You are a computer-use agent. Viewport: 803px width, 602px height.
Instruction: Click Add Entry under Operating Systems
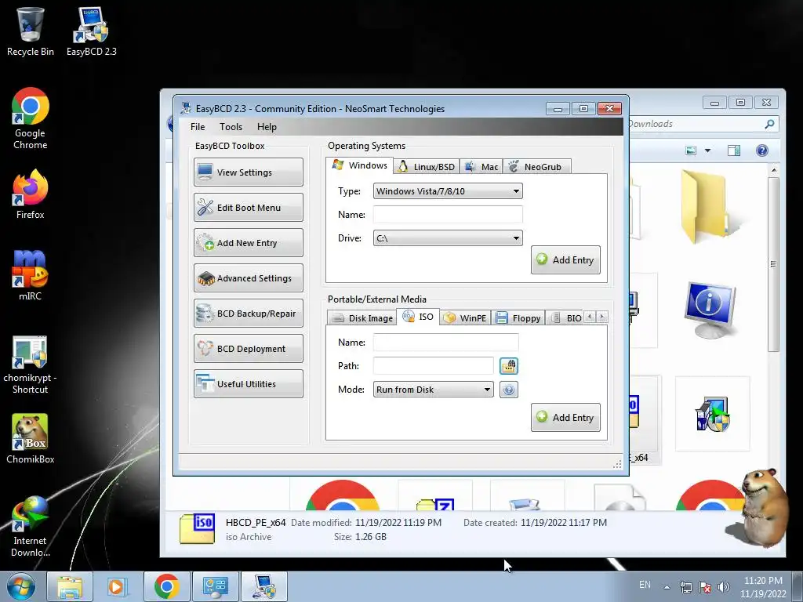pos(565,259)
